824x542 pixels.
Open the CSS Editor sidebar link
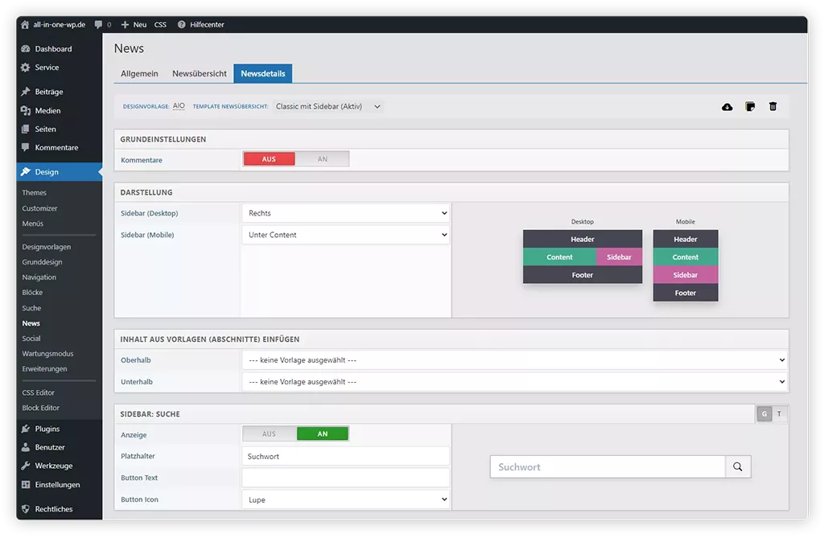pyautogui.click(x=39, y=392)
